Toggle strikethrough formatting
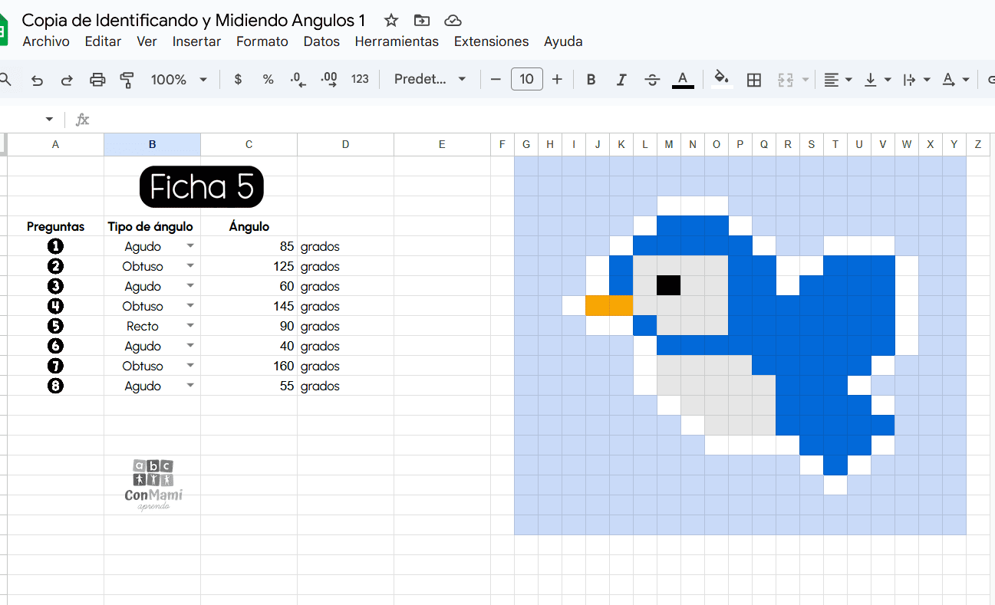Viewport: 995px width, 605px height. 652,80
